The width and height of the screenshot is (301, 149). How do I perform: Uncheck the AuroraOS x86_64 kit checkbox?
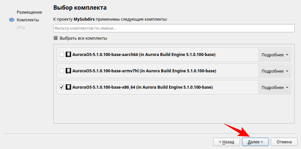(x=62, y=87)
